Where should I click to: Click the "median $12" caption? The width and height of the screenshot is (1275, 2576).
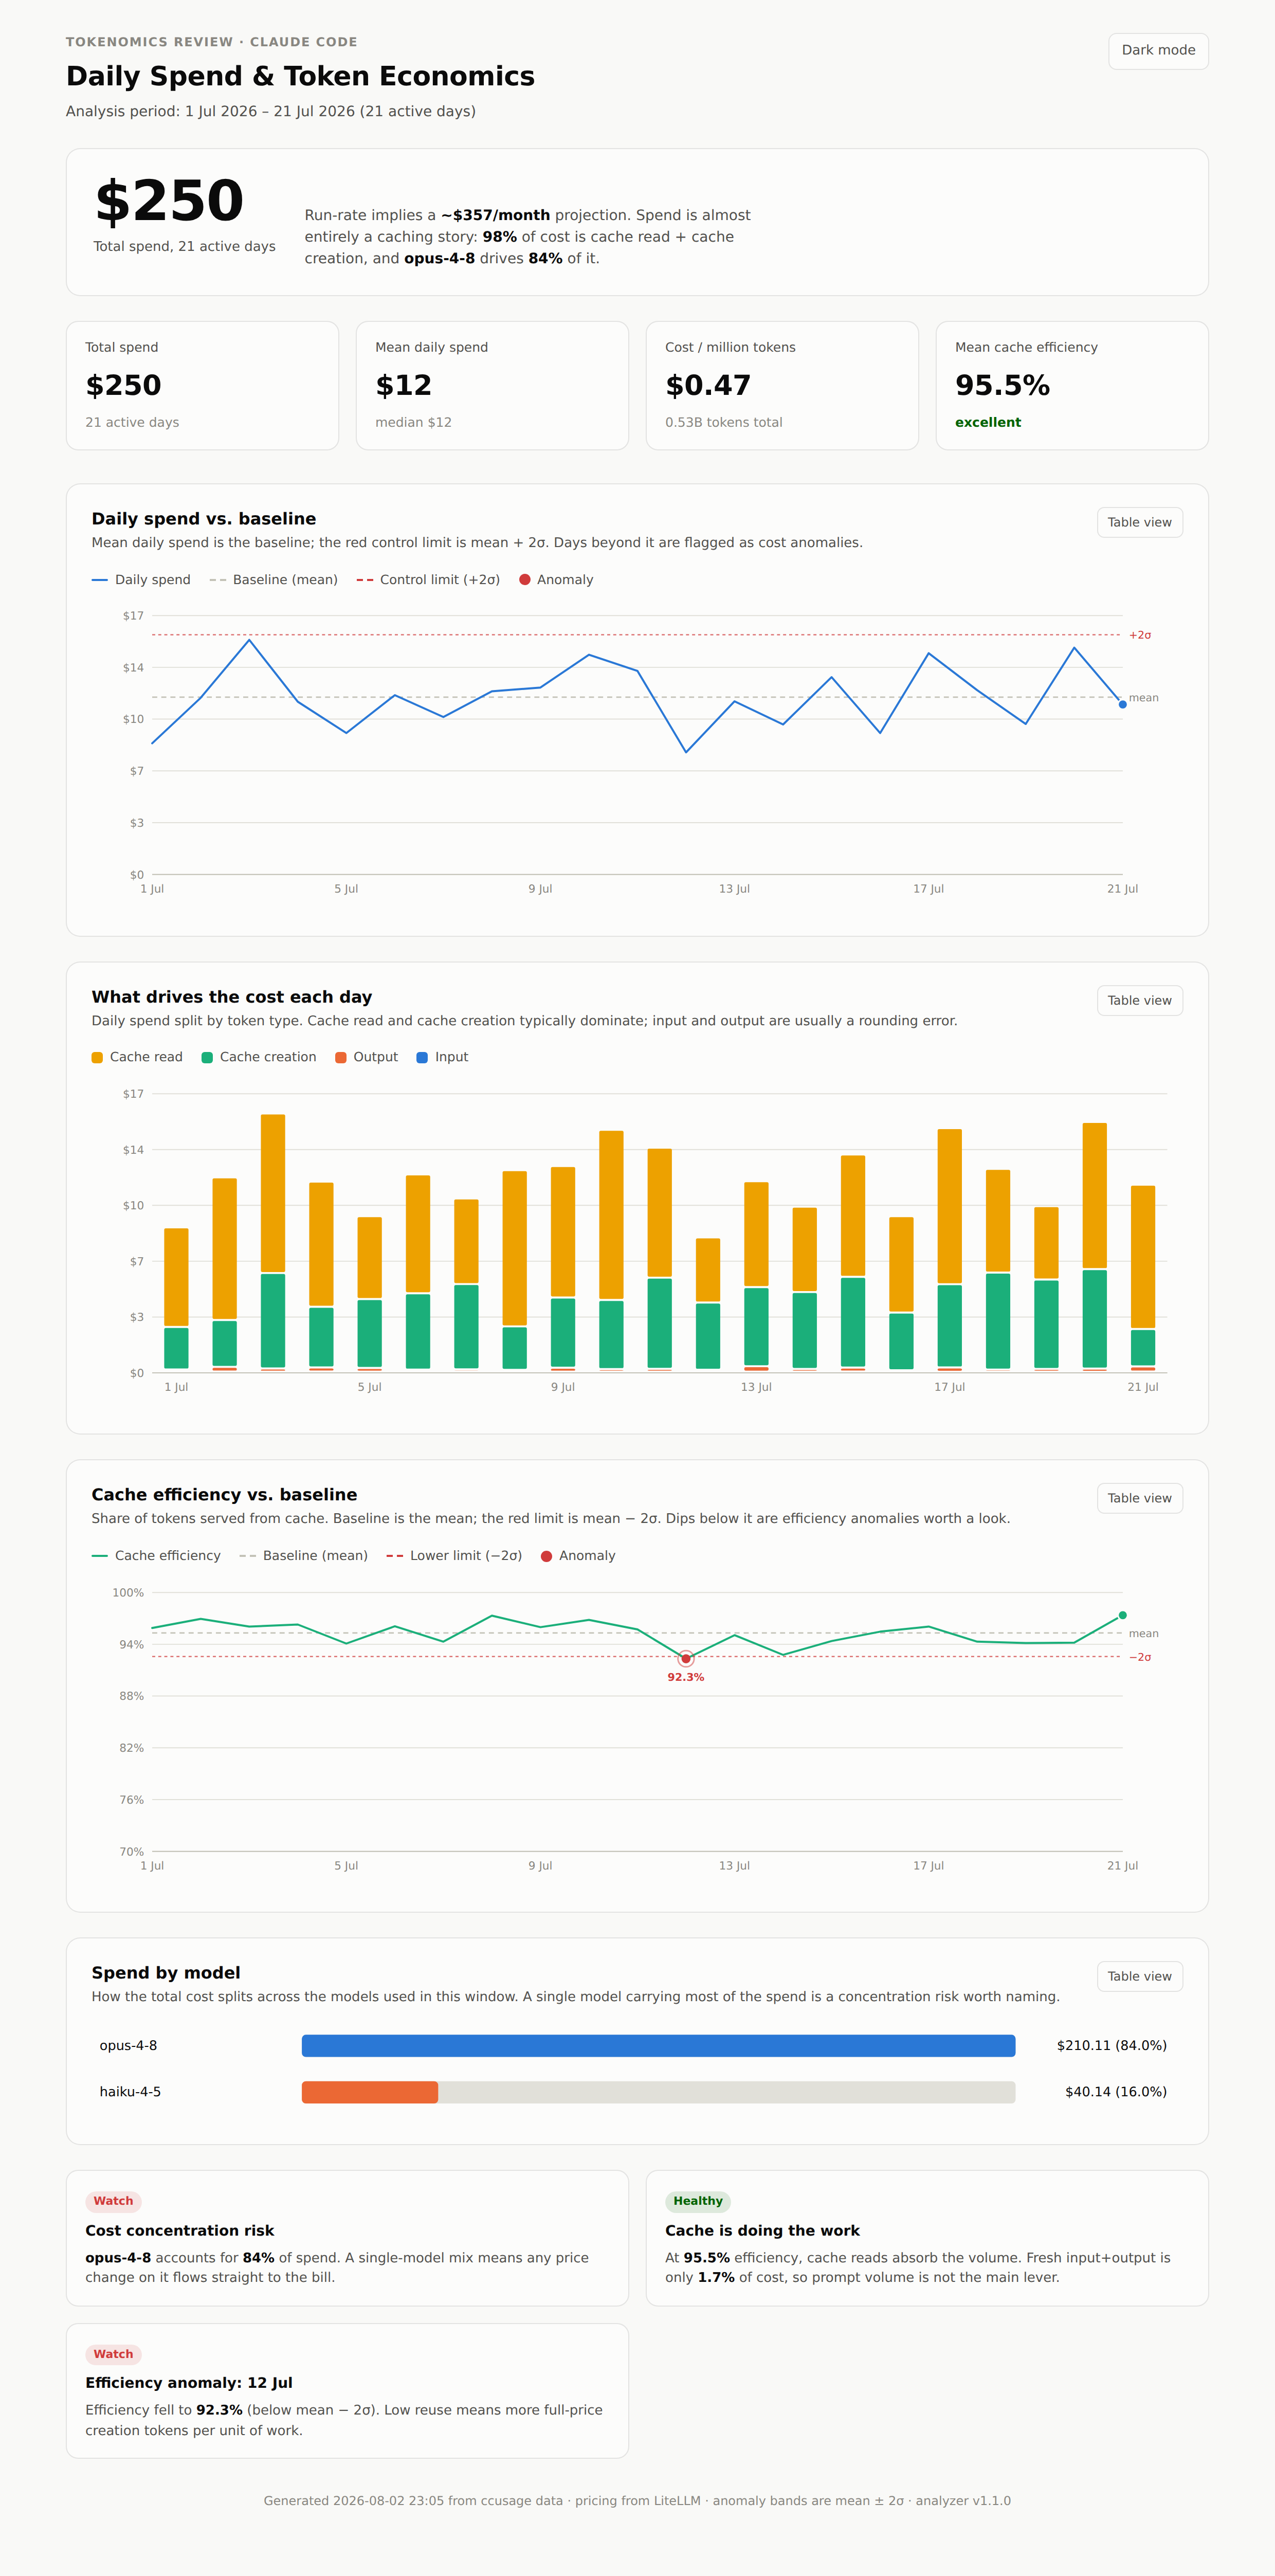tap(413, 422)
